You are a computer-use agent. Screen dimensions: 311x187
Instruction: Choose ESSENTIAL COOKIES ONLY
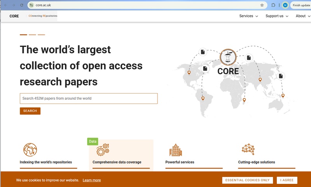(x=247, y=180)
